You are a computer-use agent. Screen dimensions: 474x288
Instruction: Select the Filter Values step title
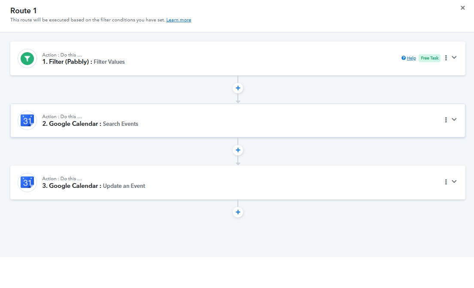pyautogui.click(x=83, y=62)
